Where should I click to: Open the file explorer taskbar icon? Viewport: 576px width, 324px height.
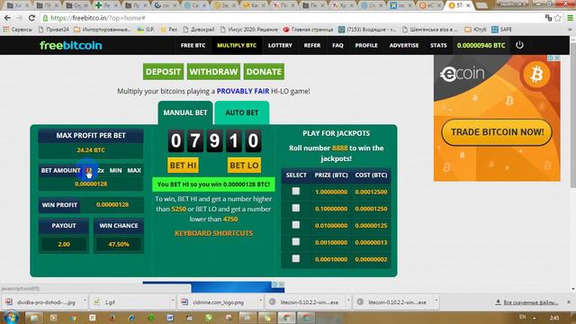click(x=34, y=318)
